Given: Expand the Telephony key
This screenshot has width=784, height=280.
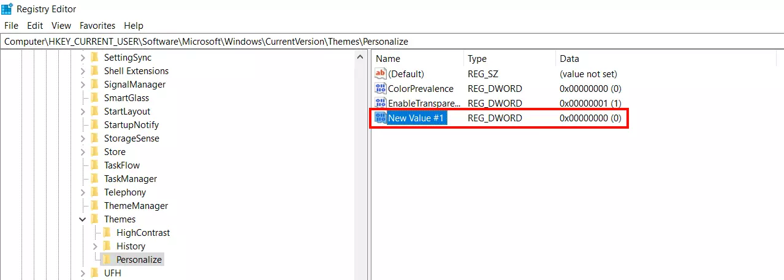Looking at the screenshot, I should pyautogui.click(x=83, y=192).
